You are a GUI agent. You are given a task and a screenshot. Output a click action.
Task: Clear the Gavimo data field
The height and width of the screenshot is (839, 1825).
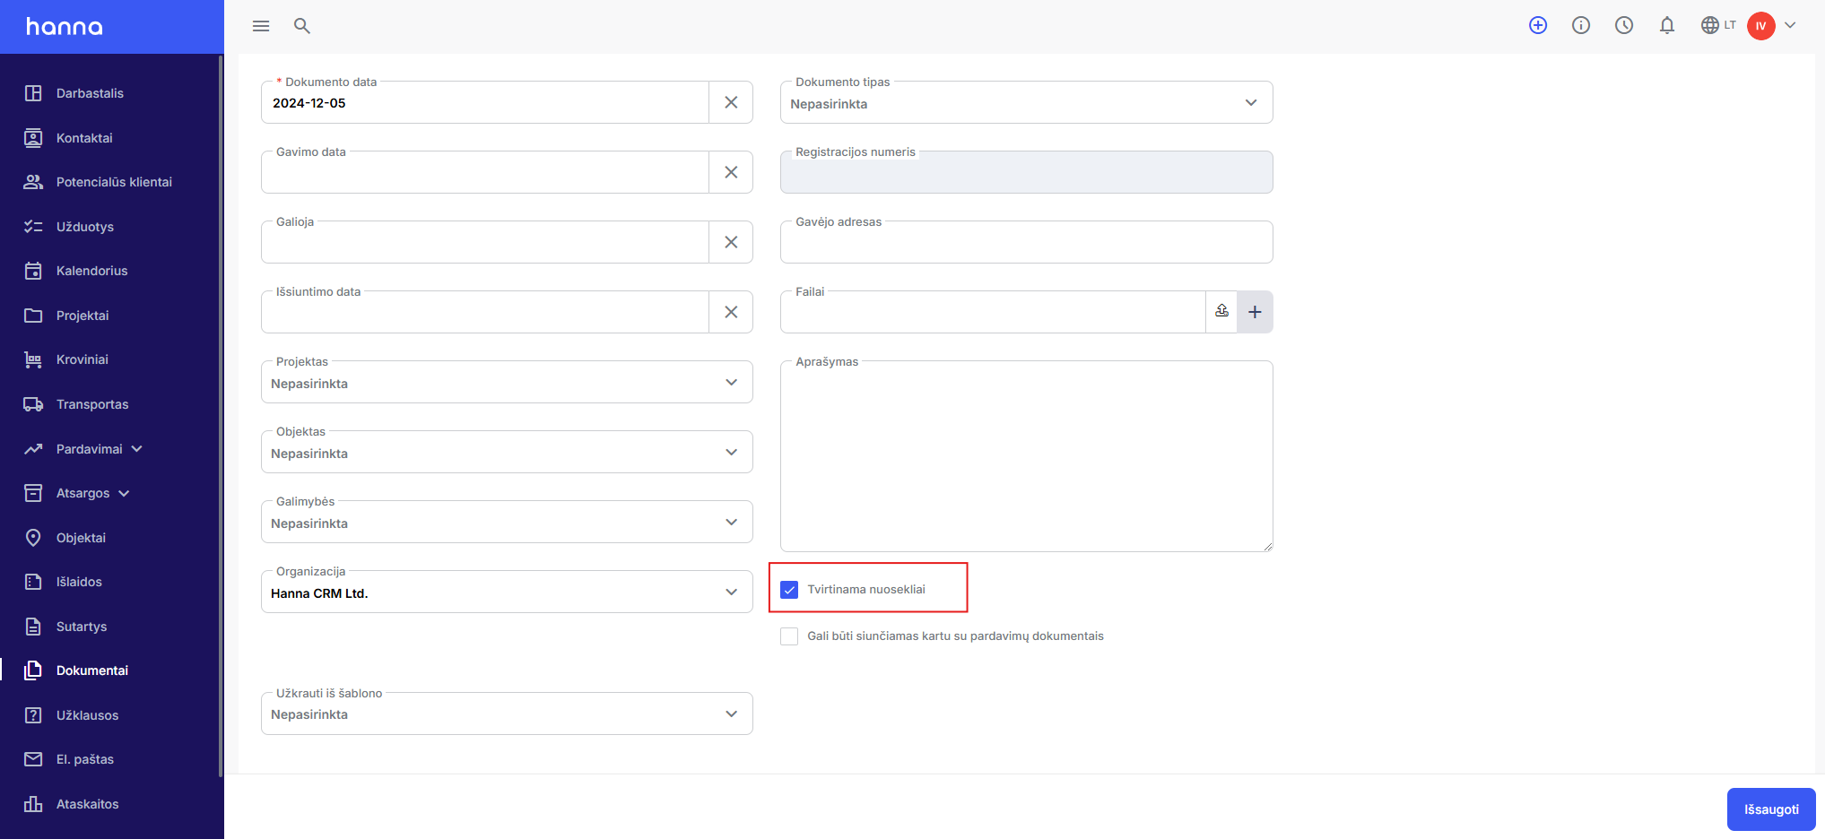pos(731,172)
